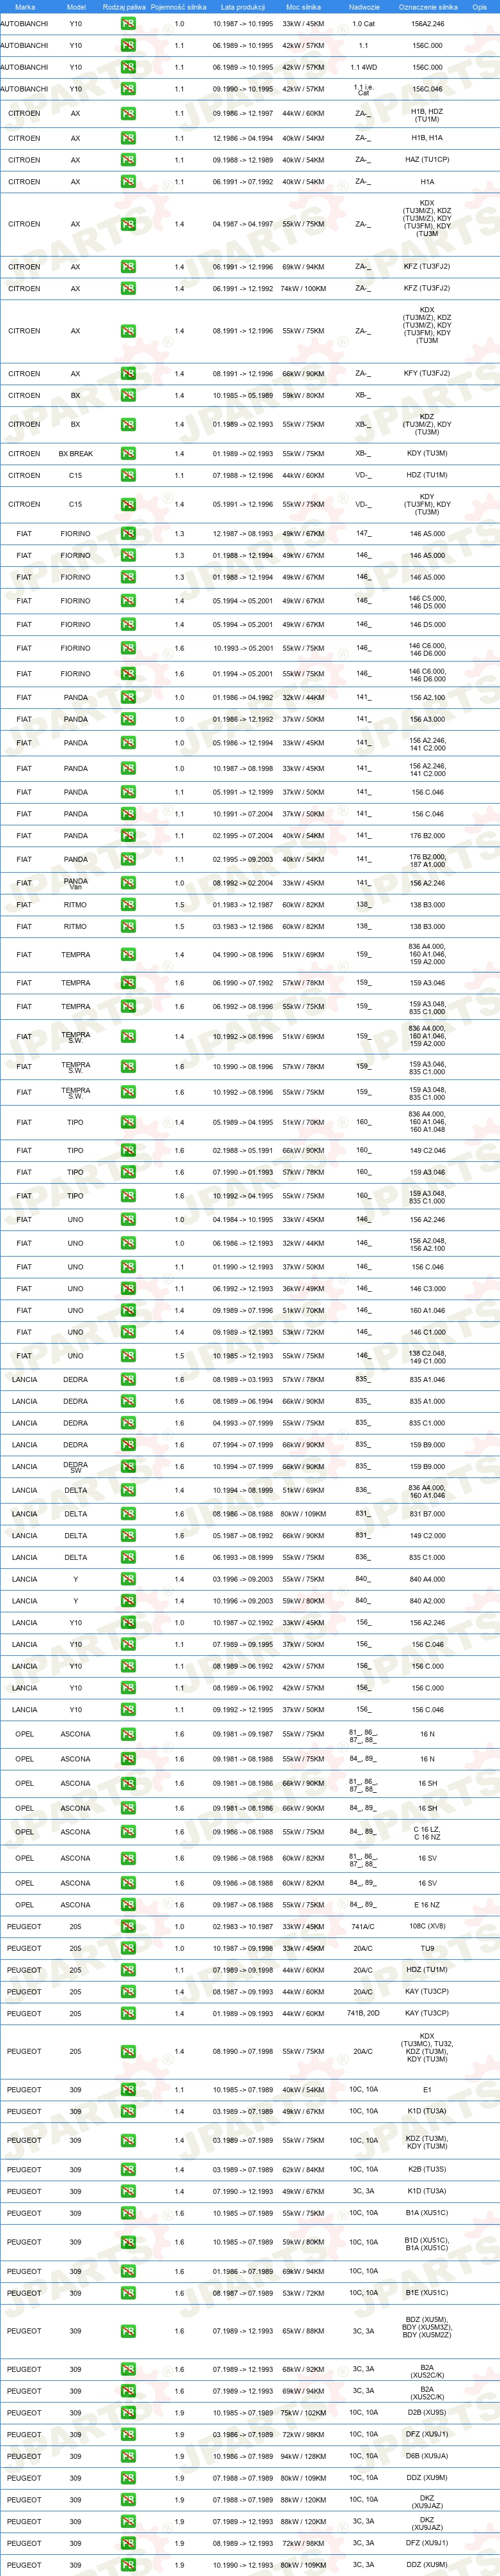Viewport: 500px width, 2576px height.
Task: Click power value 74kW / 100KM
Action: coord(303,289)
